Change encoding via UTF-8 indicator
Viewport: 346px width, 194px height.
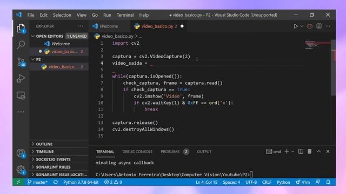coord(251,182)
